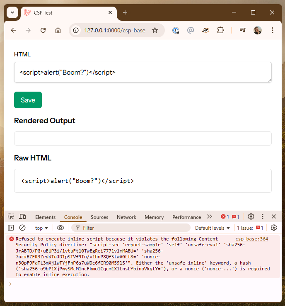This screenshot has width=285, height=306.
Task: Close the DevTools panel
Action: click(x=274, y=216)
